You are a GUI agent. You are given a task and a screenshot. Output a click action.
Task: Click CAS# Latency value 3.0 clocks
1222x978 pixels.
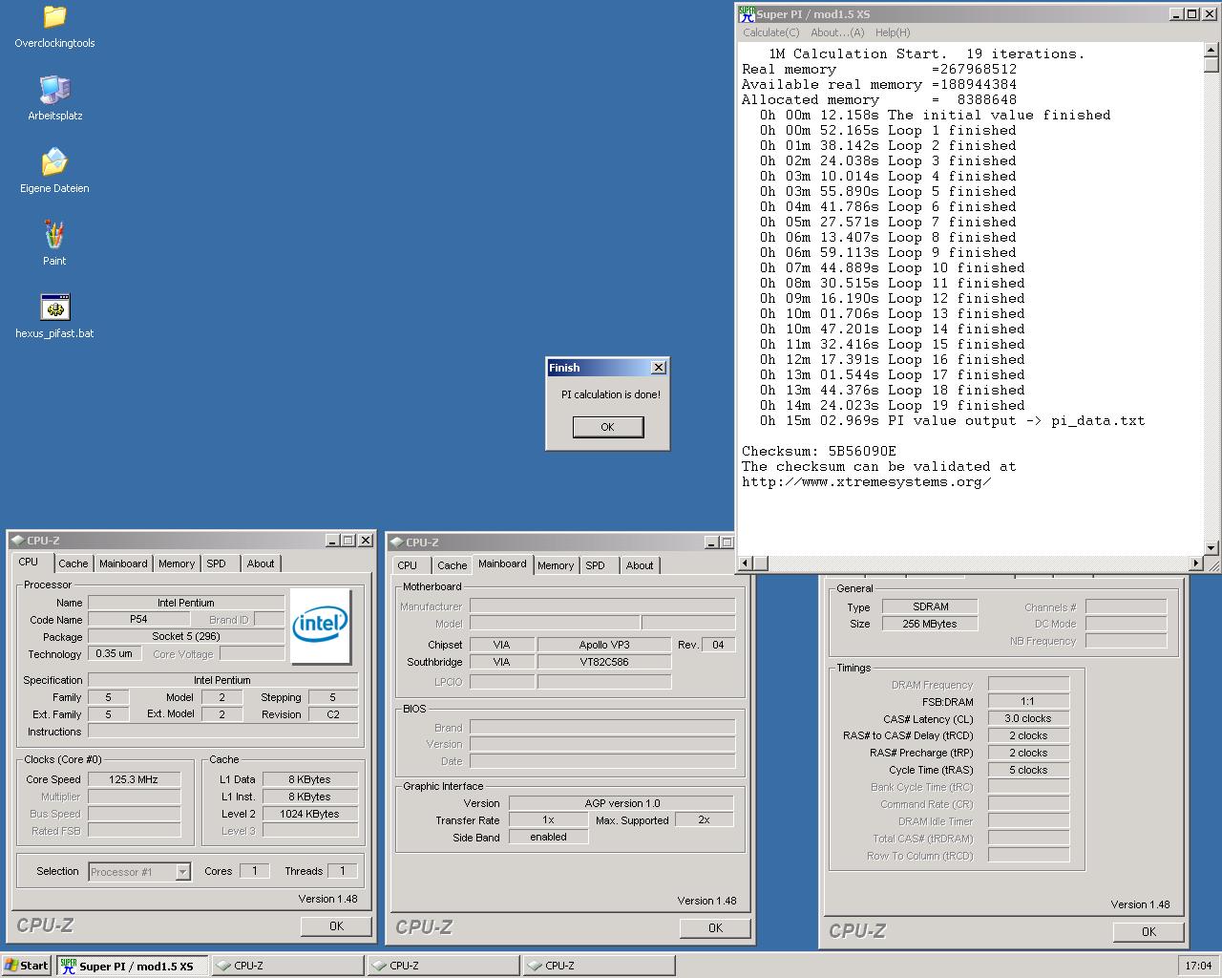1028,718
